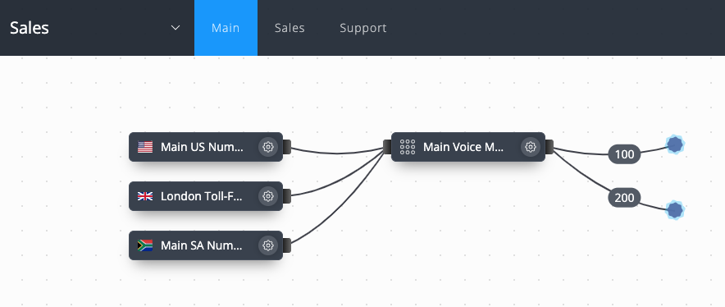Open settings gear on London Toll-Free node
This screenshot has height=307, width=725.
tap(267, 196)
